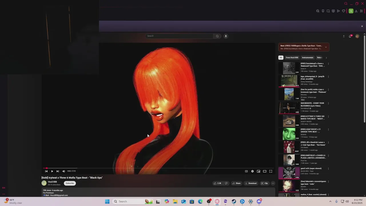The height and width of the screenshot is (206, 366).
Task: Click the ad blocker shield icon
Action: point(333,11)
